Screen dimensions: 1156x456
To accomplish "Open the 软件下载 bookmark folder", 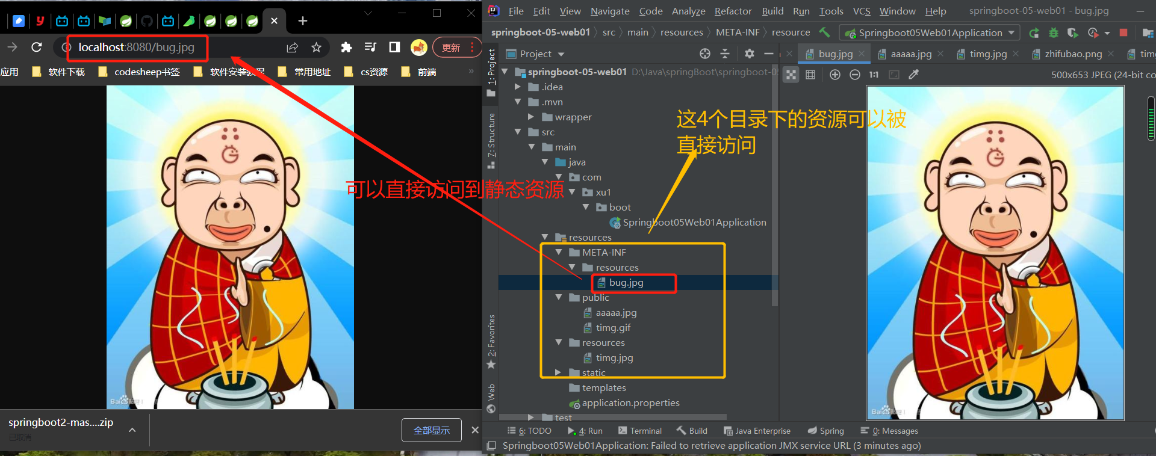I will point(58,72).
